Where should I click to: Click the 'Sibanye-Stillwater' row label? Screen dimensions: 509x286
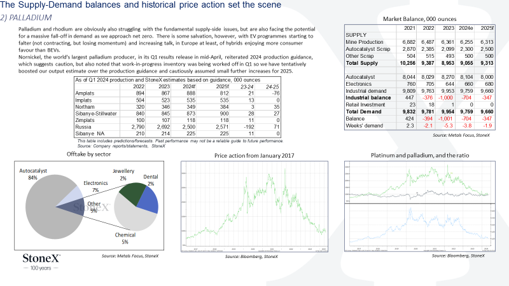(x=96, y=114)
